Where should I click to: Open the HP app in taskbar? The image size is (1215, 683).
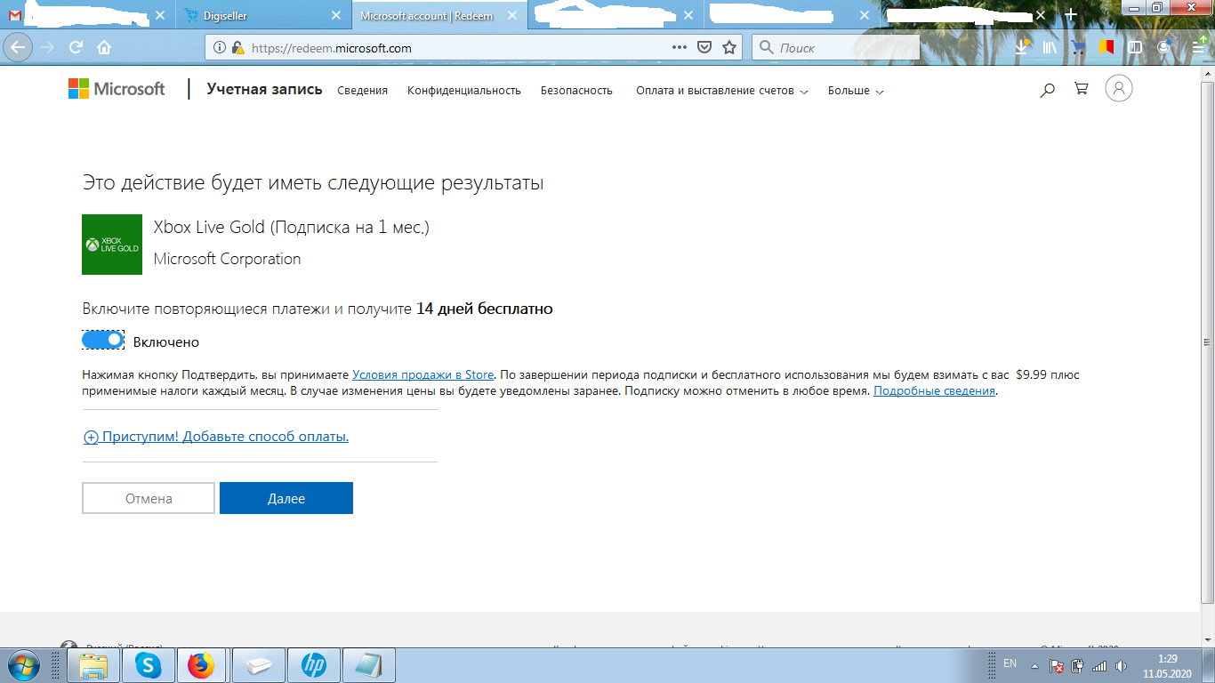tap(312, 665)
